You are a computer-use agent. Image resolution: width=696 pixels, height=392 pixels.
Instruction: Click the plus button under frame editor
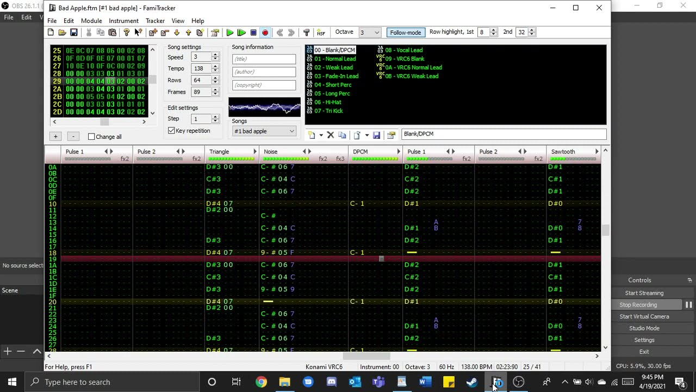coord(55,136)
